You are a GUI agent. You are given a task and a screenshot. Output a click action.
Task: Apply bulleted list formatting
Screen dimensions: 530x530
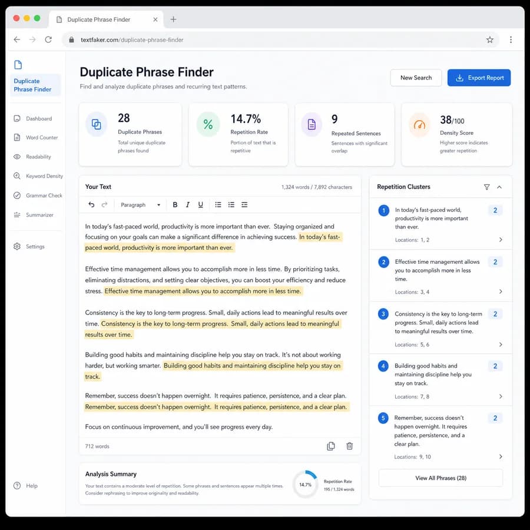[218, 204]
